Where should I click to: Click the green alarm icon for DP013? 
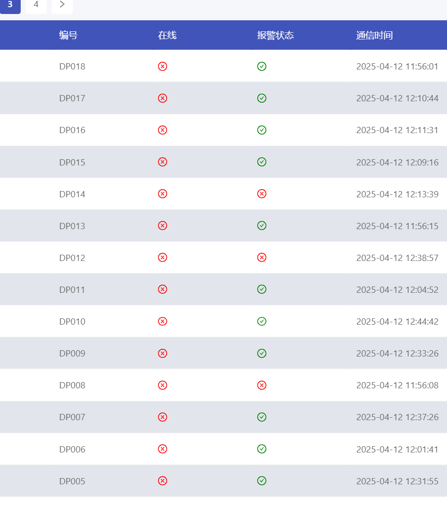point(262,225)
